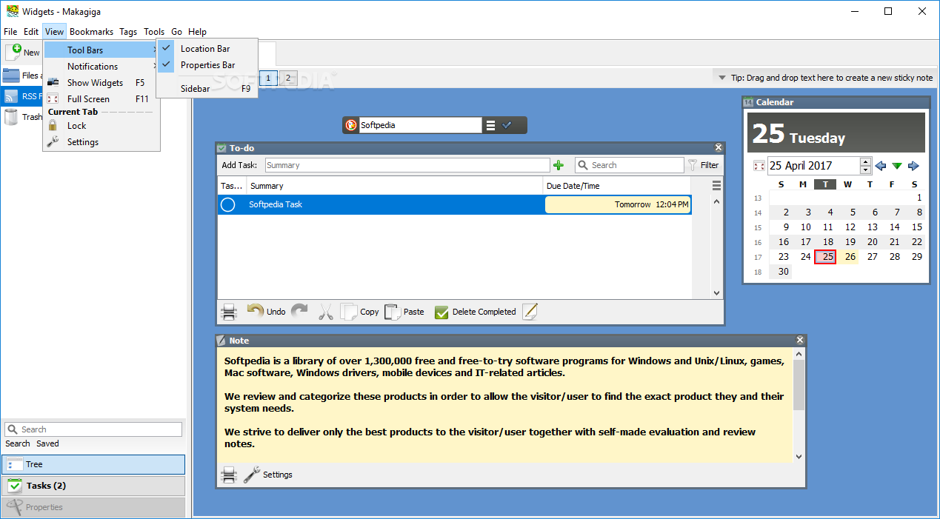
Task: Click the date stepper arrows
Action: pos(866,166)
